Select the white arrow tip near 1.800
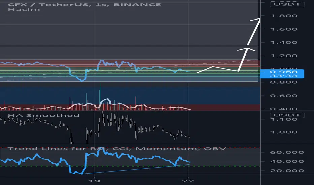Viewport: 314px width, 185px height. coord(259,19)
